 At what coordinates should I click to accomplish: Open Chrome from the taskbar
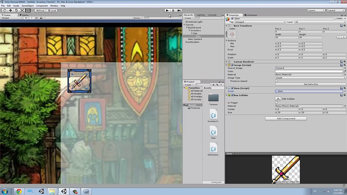pyautogui.click(x=19, y=192)
